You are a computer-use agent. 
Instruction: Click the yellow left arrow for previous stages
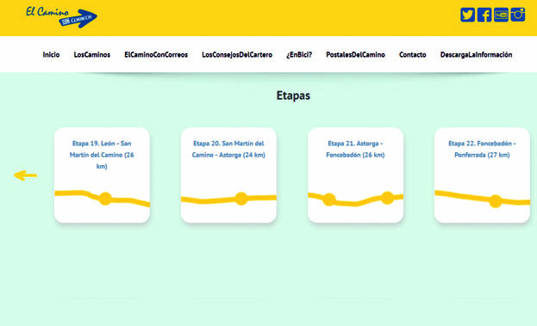[25, 175]
